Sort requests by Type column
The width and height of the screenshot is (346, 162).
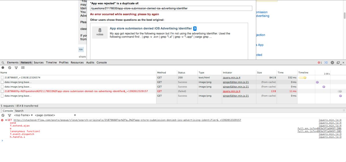tap(210, 73)
